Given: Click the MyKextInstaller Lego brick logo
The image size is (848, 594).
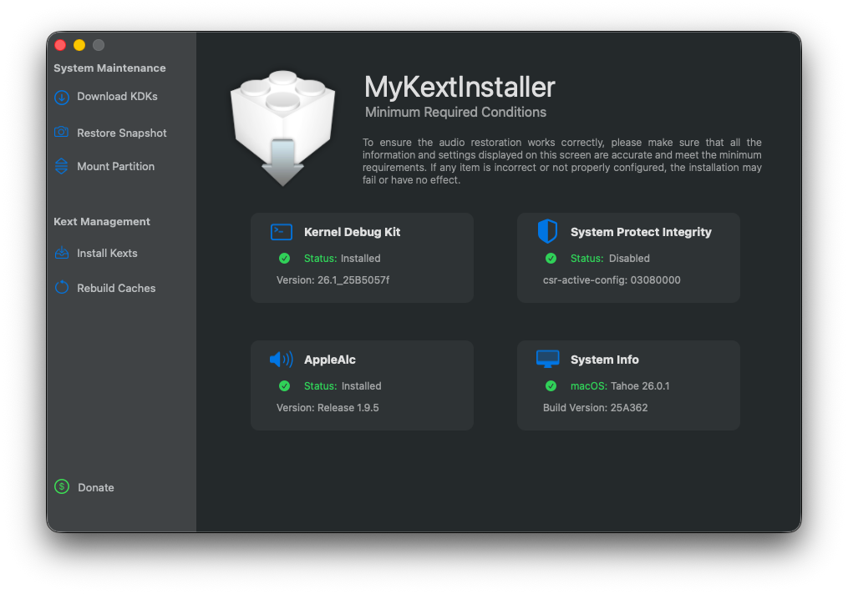Looking at the screenshot, I should (x=282, y=127).
